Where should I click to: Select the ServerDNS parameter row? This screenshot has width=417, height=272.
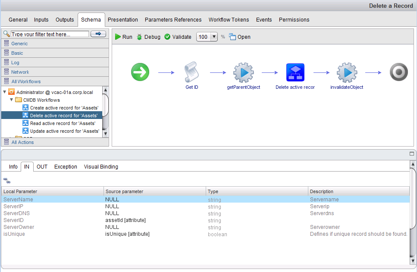point(205,213)
